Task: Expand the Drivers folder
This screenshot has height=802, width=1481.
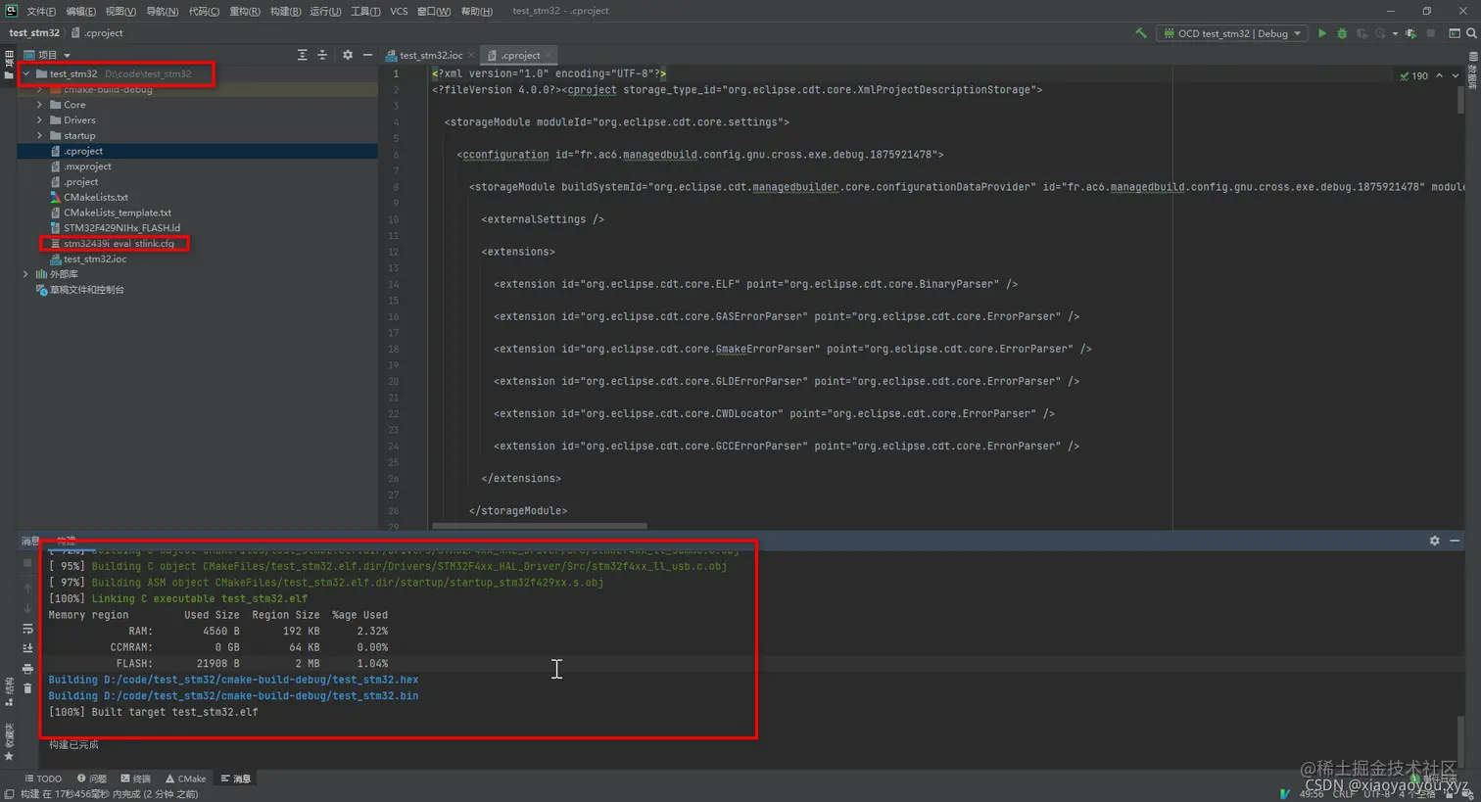Action: pos(40,120)
